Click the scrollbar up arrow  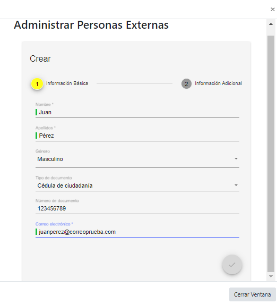coord(271,24)
